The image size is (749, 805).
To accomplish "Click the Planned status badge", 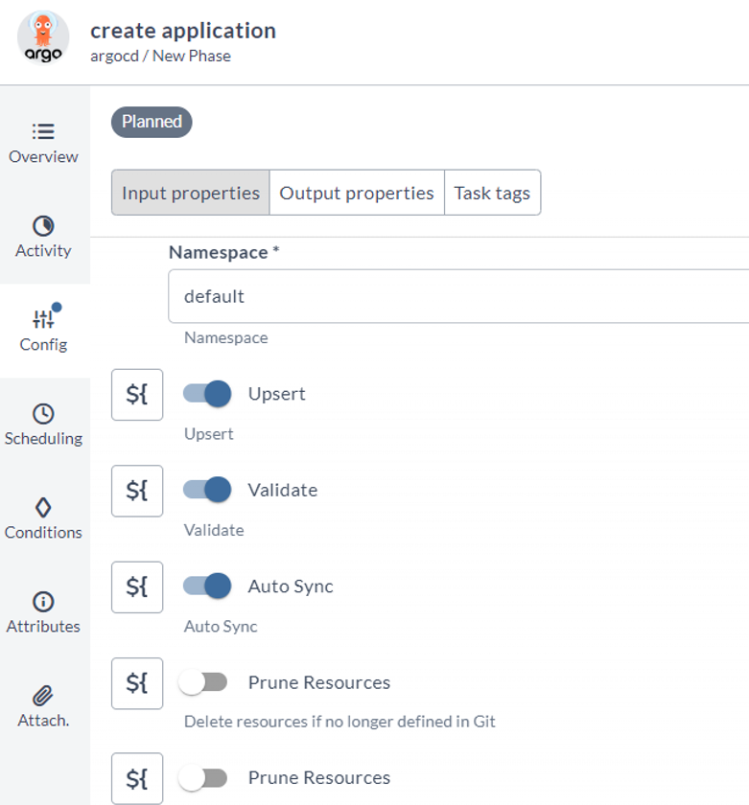I will [x=152, y=122].
